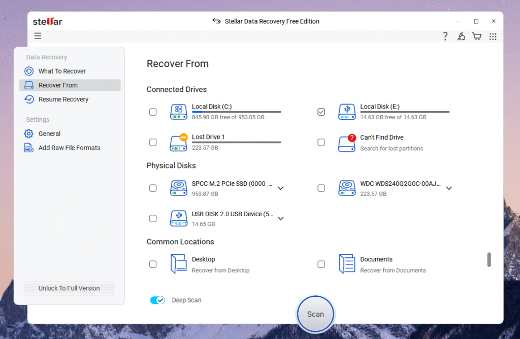
Task: Go to What To Recover section
Action: click(x=62, y=71)
